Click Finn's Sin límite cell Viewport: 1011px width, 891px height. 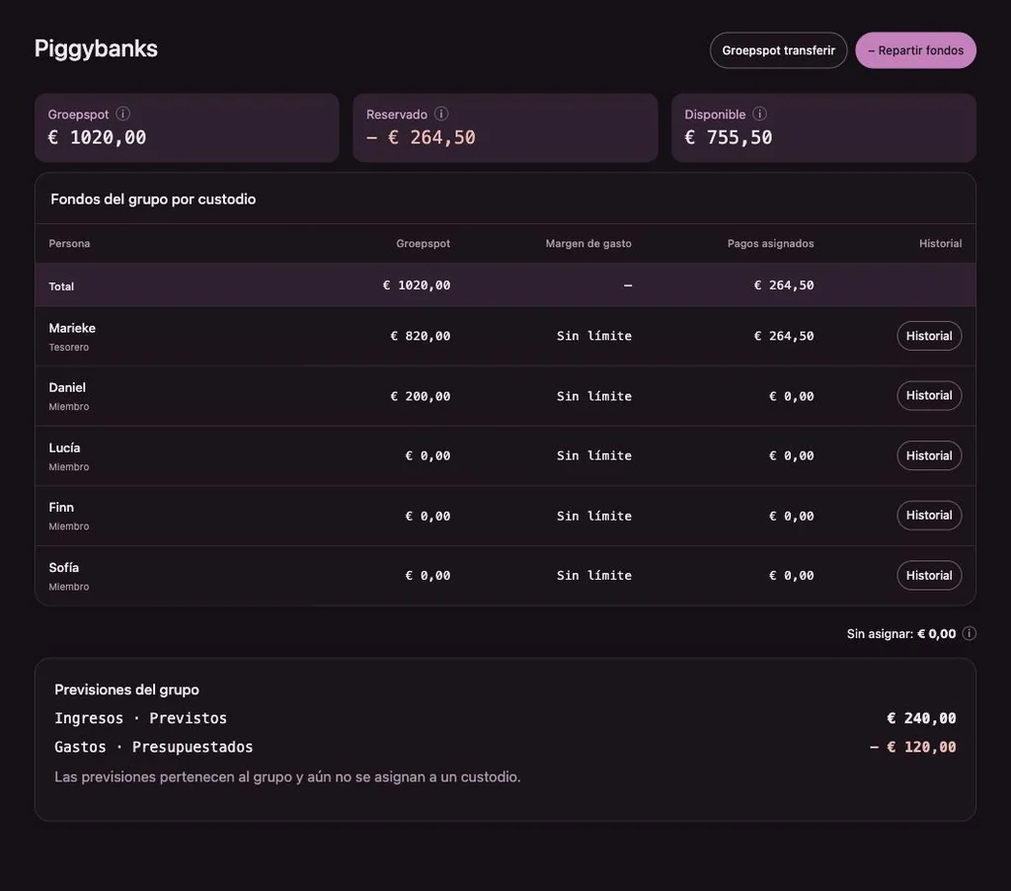(594, 516)
